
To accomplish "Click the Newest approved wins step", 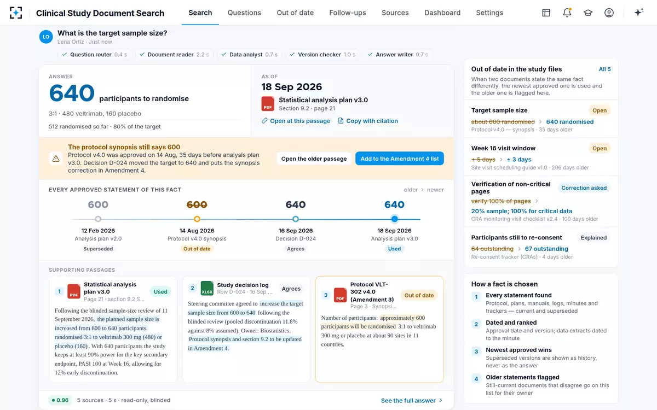I will point(541,358).
